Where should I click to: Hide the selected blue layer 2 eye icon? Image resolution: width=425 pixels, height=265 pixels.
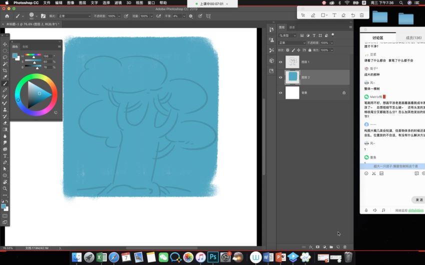(x=280, y=77)
